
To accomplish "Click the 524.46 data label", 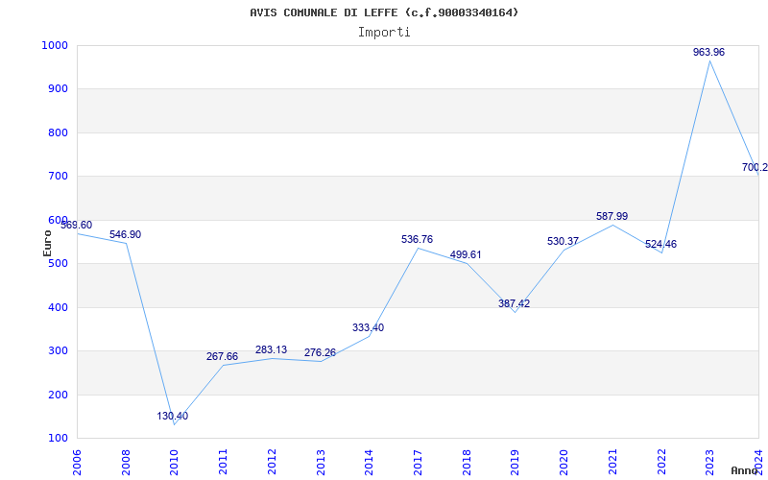I will pos(660,244).
